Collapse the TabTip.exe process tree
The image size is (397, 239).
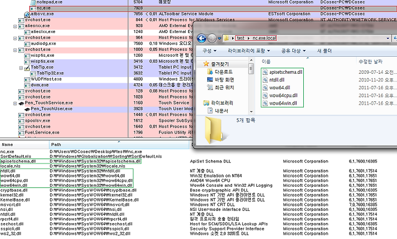(21, 68)
